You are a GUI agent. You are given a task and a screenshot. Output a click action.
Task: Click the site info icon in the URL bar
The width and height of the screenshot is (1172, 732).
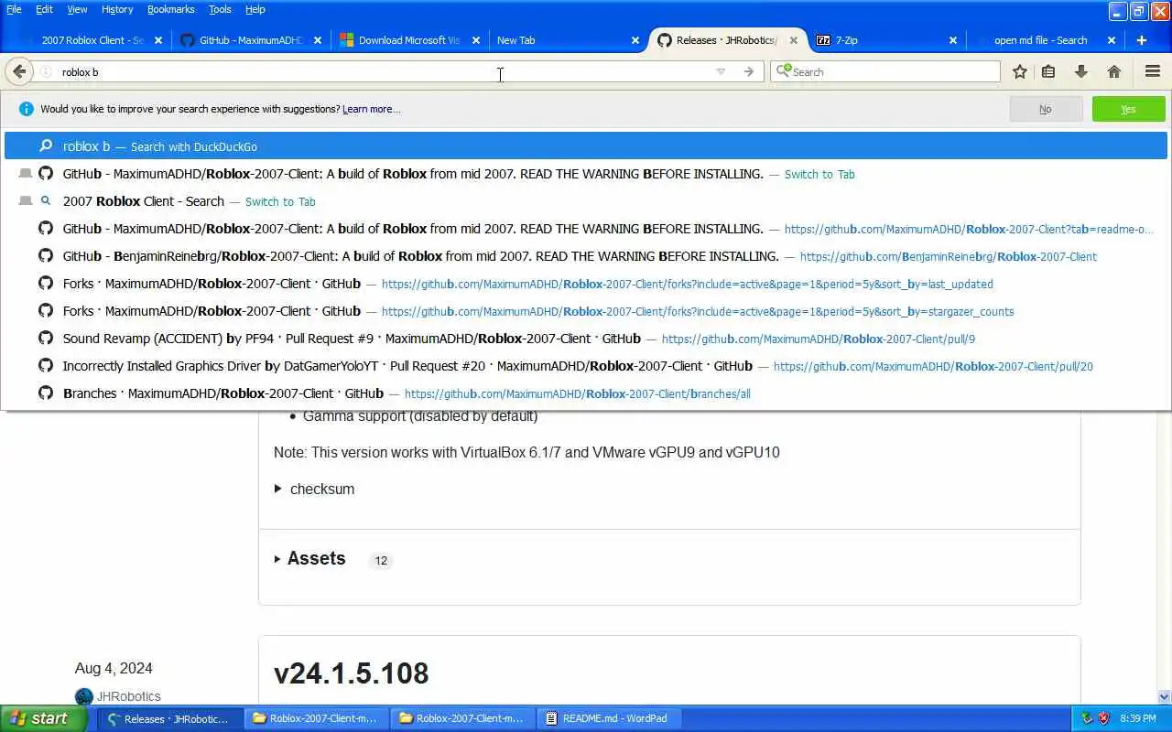click(46, 71)
